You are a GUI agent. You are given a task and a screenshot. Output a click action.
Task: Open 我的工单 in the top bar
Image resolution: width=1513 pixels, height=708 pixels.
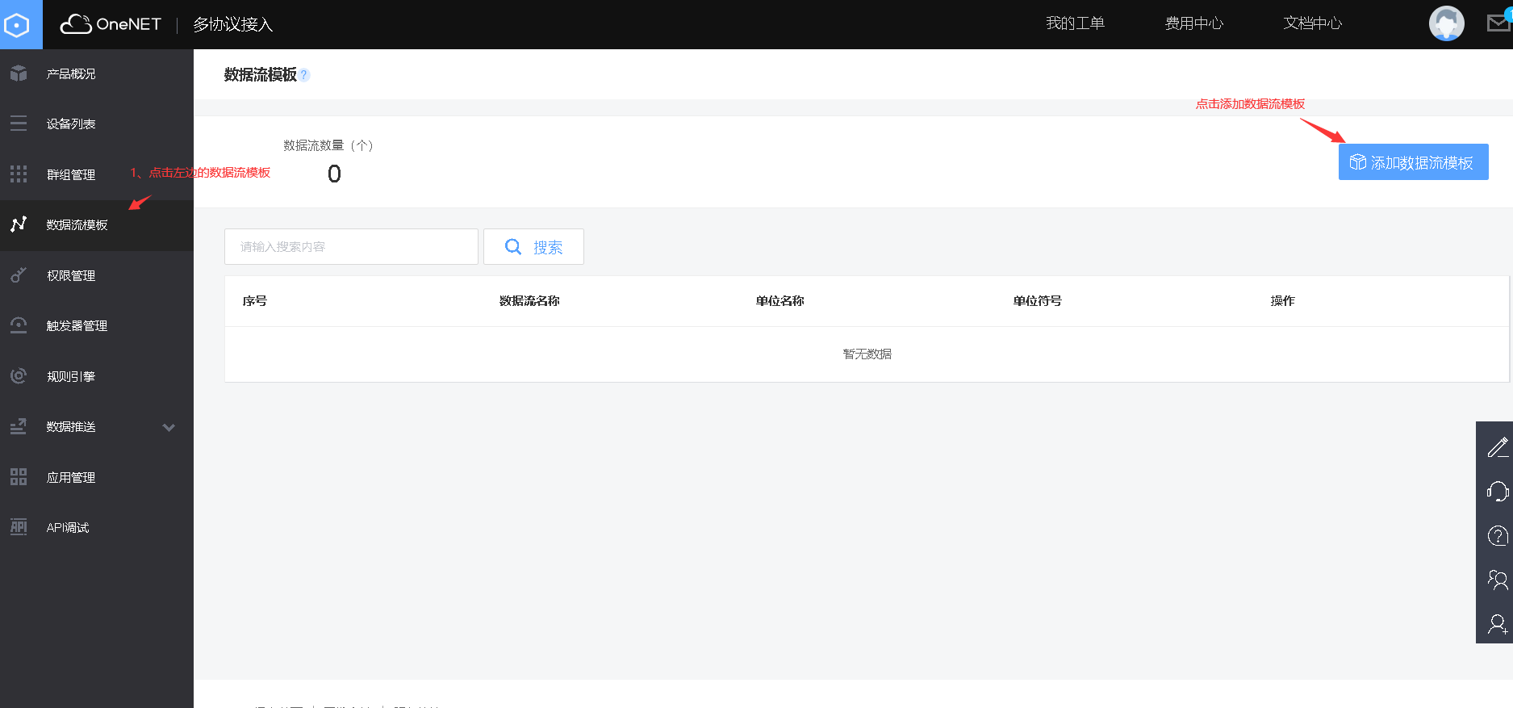1075,23
